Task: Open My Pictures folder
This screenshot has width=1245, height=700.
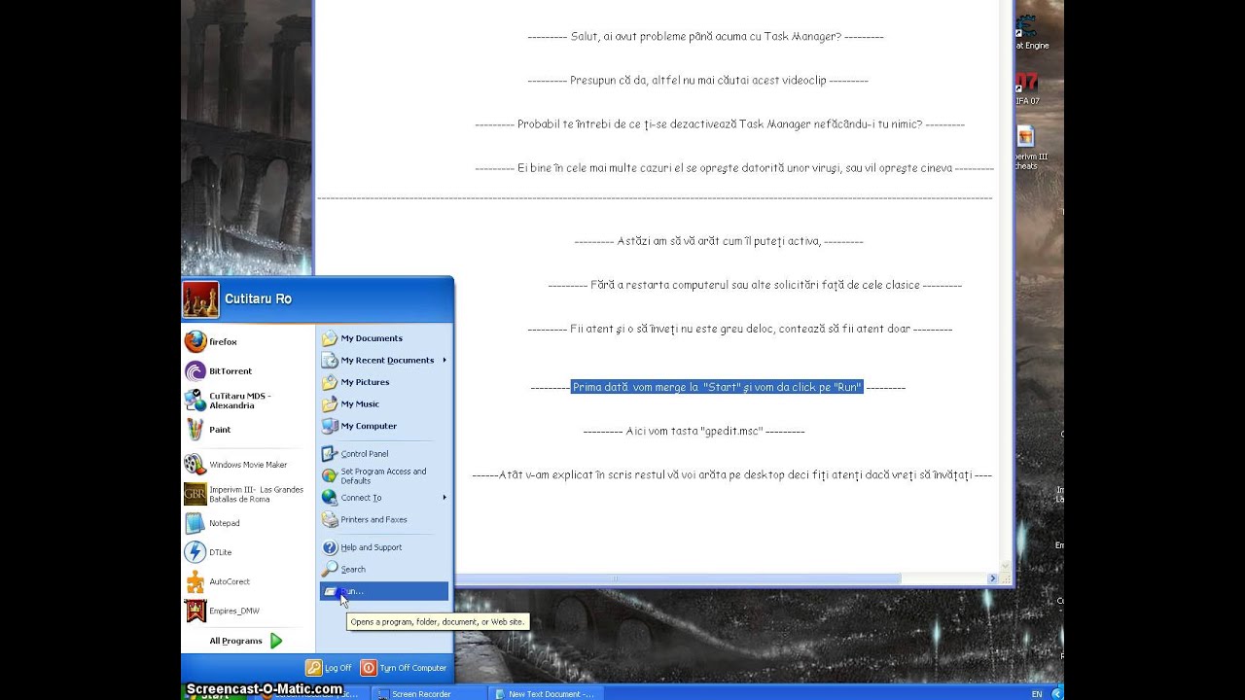Action: (x=384, y=382)
